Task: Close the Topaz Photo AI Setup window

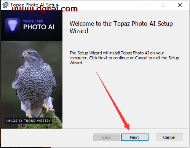Action: 180,5
